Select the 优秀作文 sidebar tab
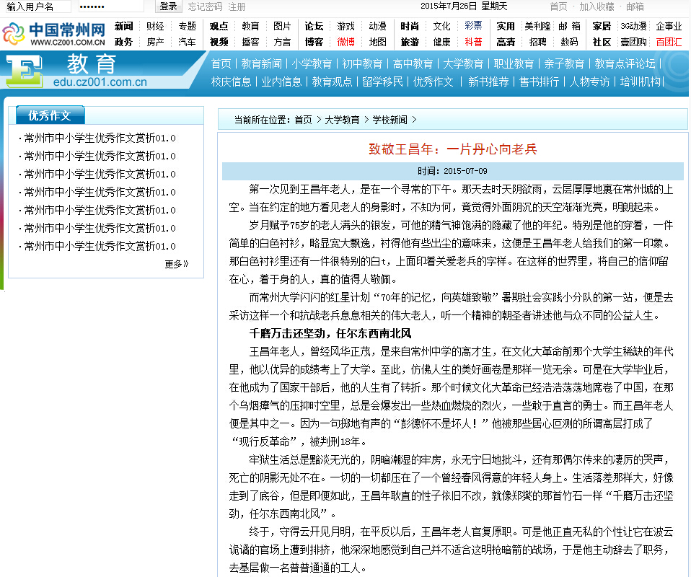This screenshot has width=691, height=577. (x=50, y=115)
